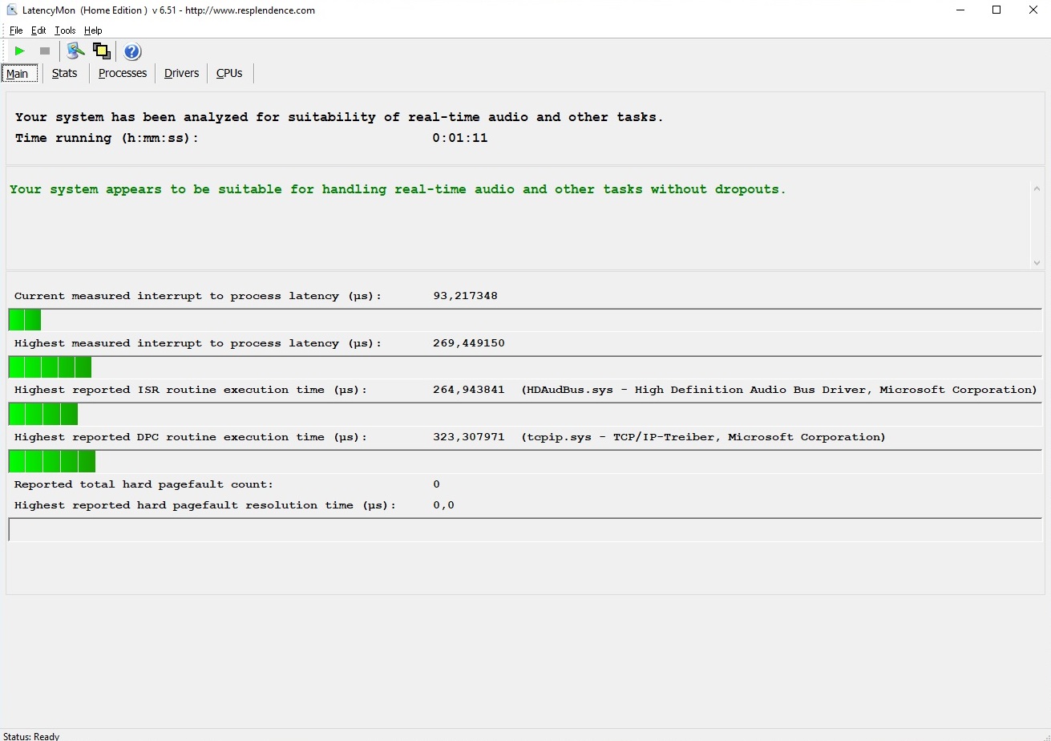The height and width of the screenshot is (741, 1051).
Task: Click the time running value 0:01:11
Action: coord(460,138)
